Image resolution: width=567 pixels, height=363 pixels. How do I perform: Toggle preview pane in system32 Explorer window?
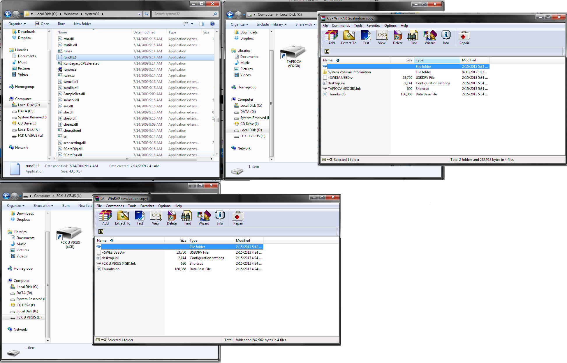[202, 24]
